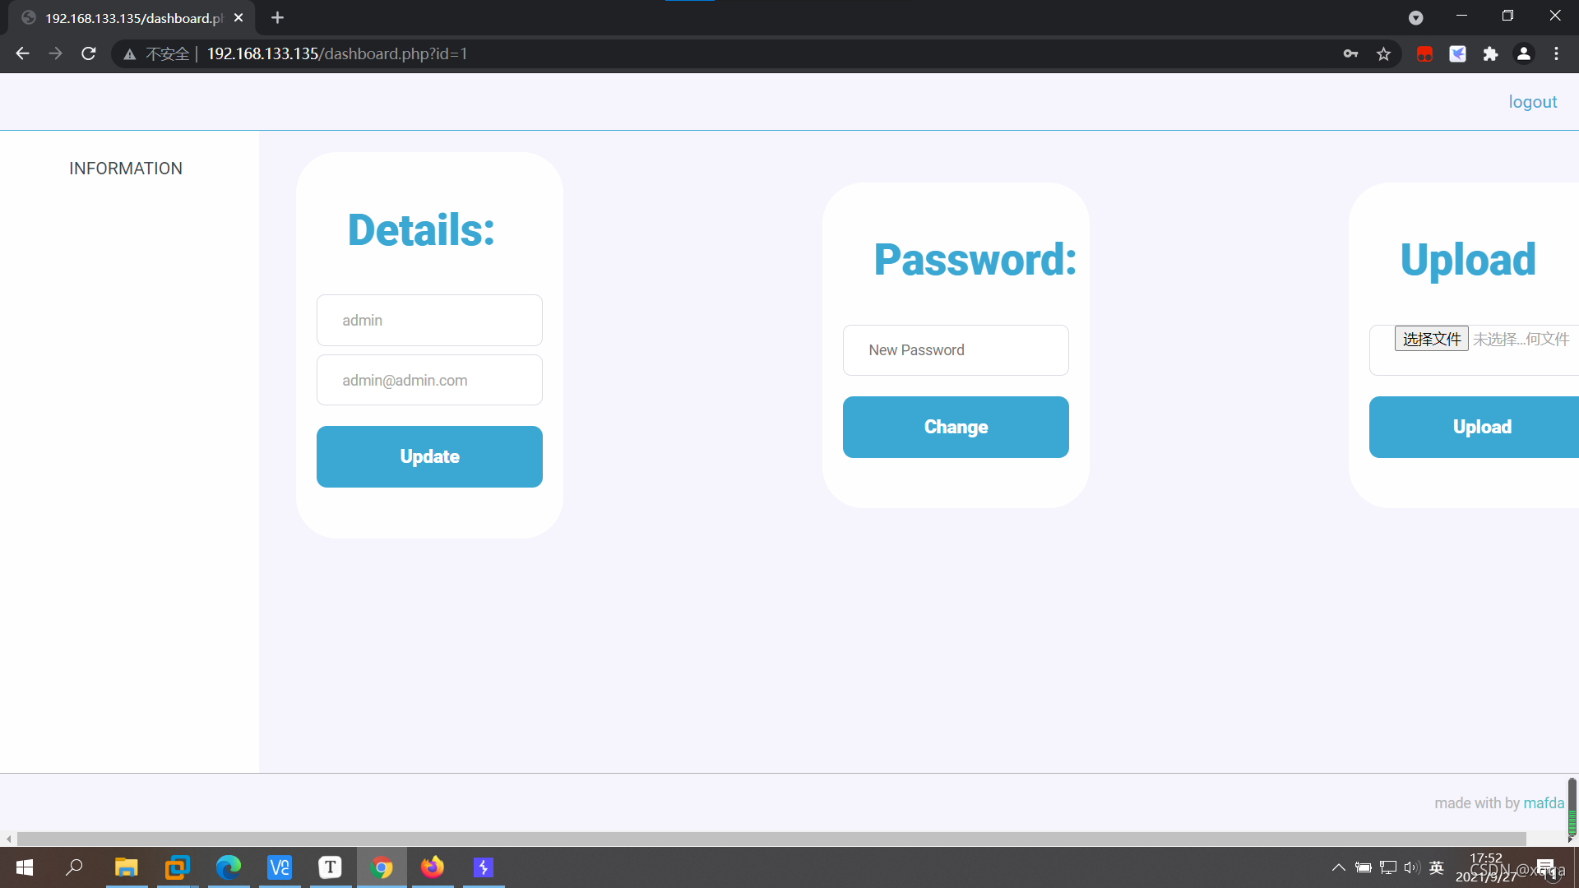Expand tab search dropdown arrow
The image size is (1579, 888).
(1415, 17)
